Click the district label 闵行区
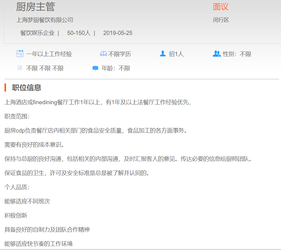The height and width of the screenshot is (250, 281). pos(221,20)
